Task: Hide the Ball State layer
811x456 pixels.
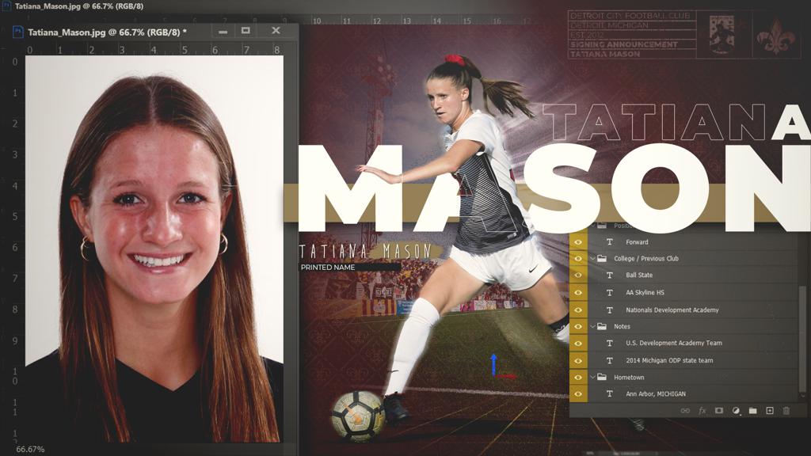Action: click(578, 275)
